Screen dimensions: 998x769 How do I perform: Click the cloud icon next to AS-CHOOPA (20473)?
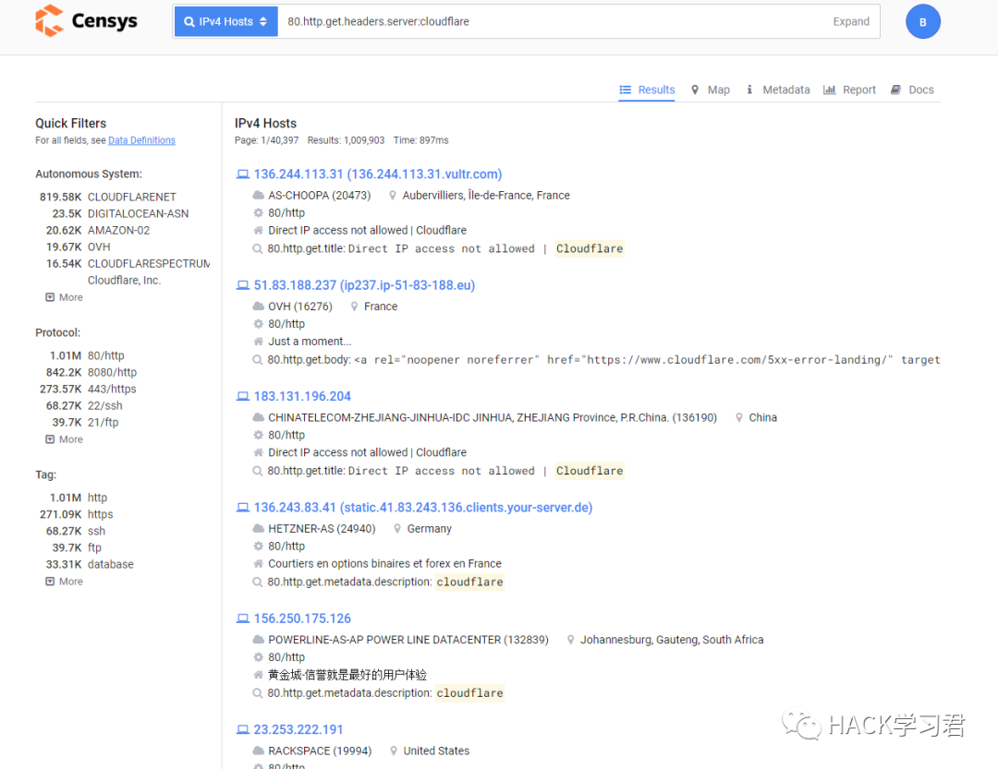point(259,196)
